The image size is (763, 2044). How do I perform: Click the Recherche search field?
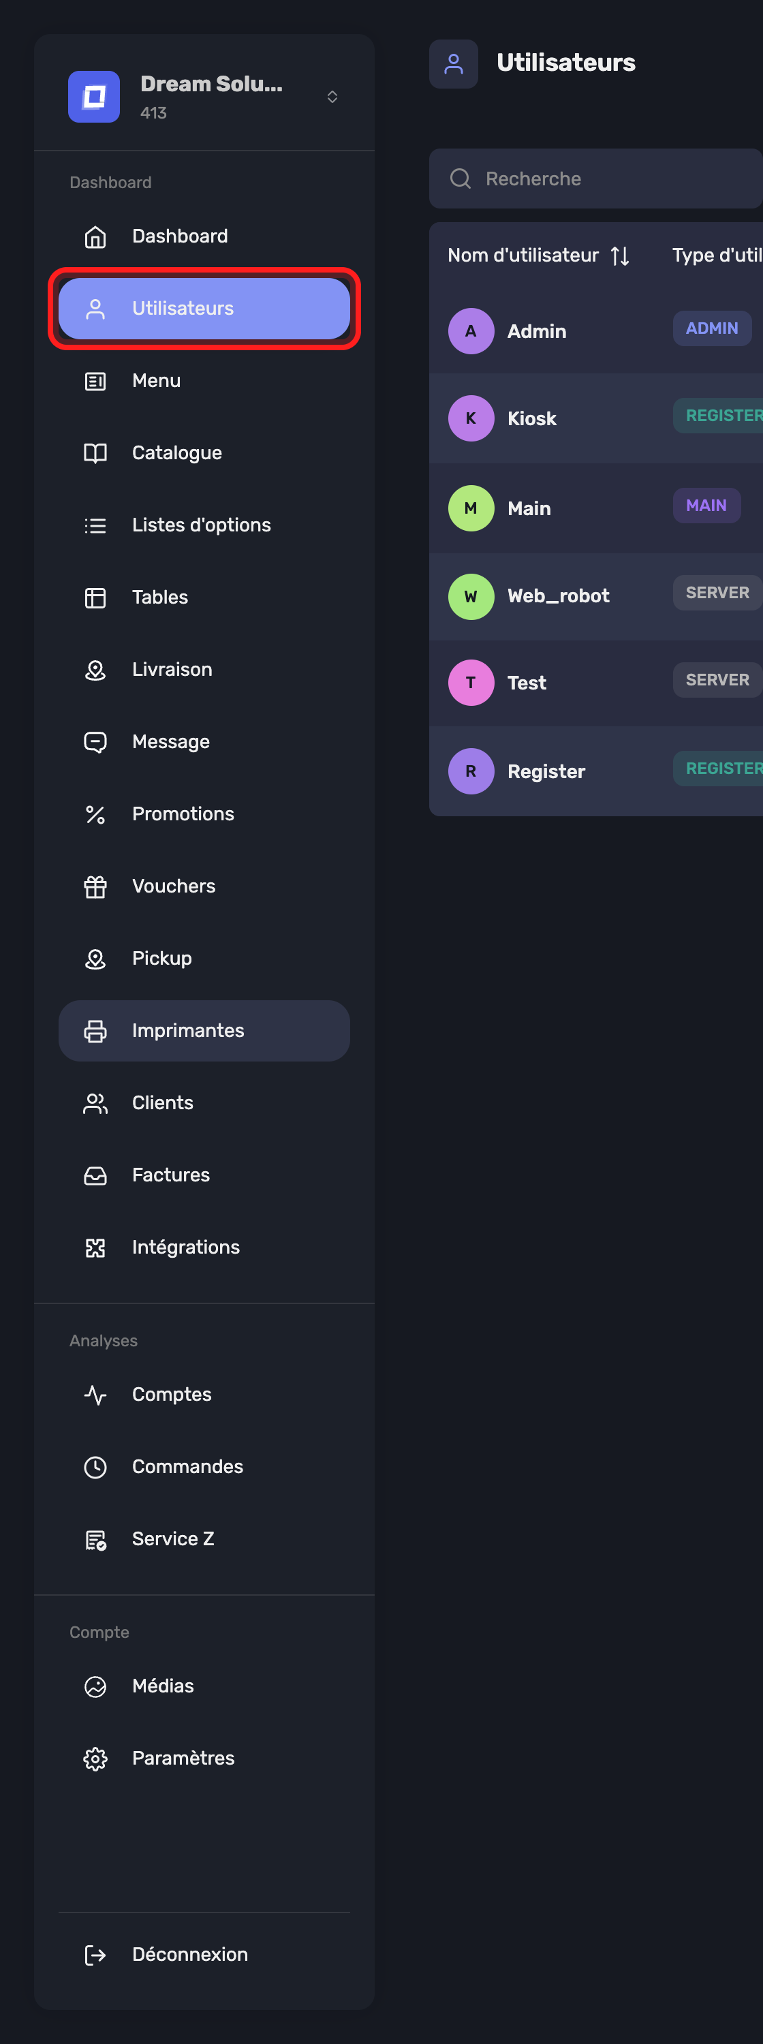tap(595, 179)
